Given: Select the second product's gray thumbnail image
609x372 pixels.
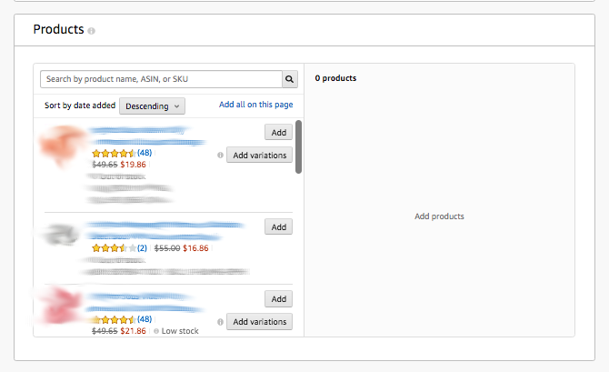Looking at the screenshot, I should (61, 236).
